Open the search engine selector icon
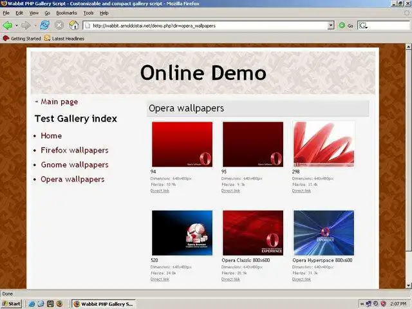412x309 pixels. [x=363, y=26]
